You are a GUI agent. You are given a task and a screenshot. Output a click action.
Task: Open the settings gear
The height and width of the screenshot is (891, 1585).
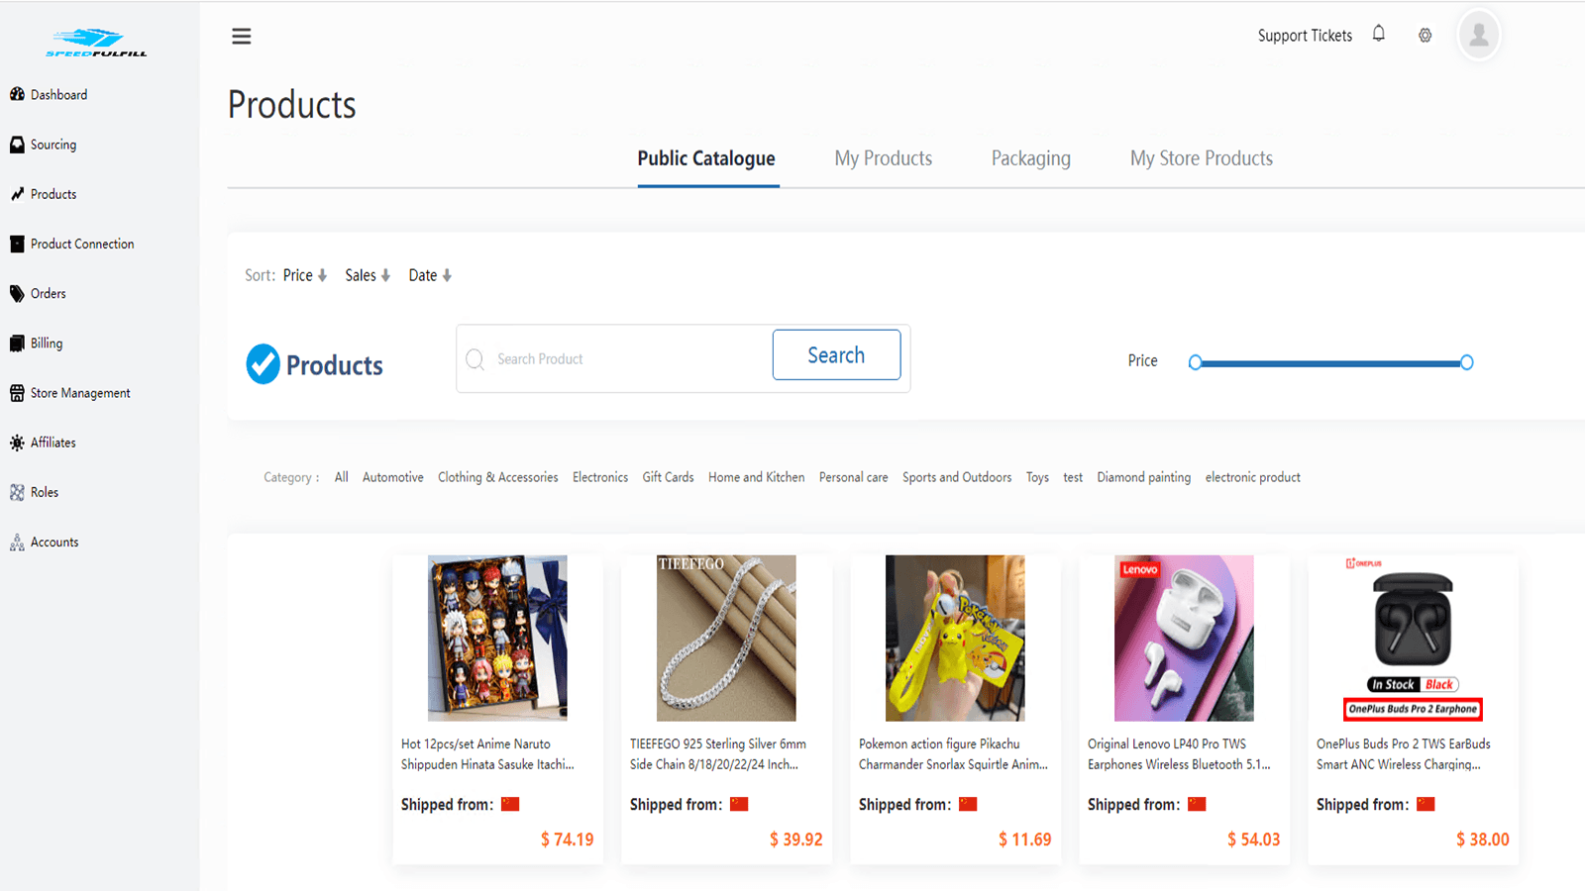(x=1425, y=35)
